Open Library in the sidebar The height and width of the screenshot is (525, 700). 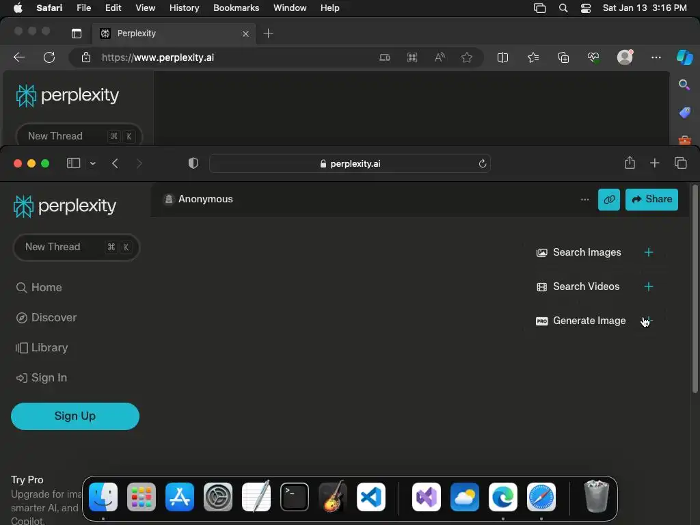[x=42, y=348]
